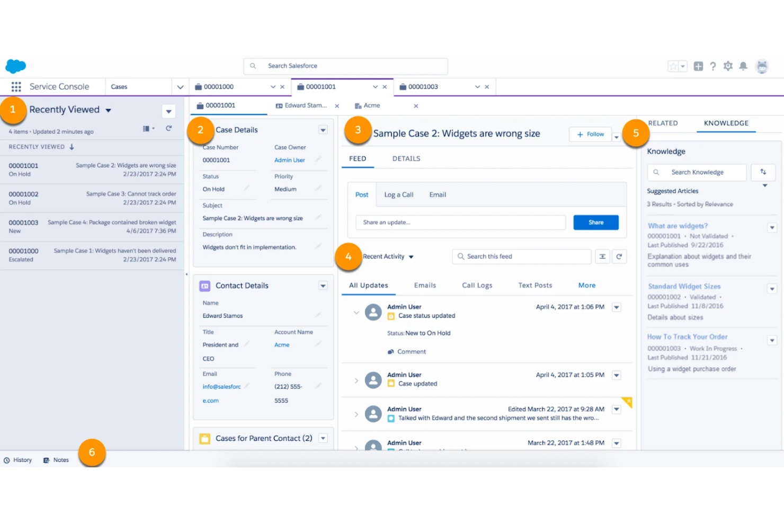Open Setup via the gear icon
784x523 pixels.
(x=728, y=66)
